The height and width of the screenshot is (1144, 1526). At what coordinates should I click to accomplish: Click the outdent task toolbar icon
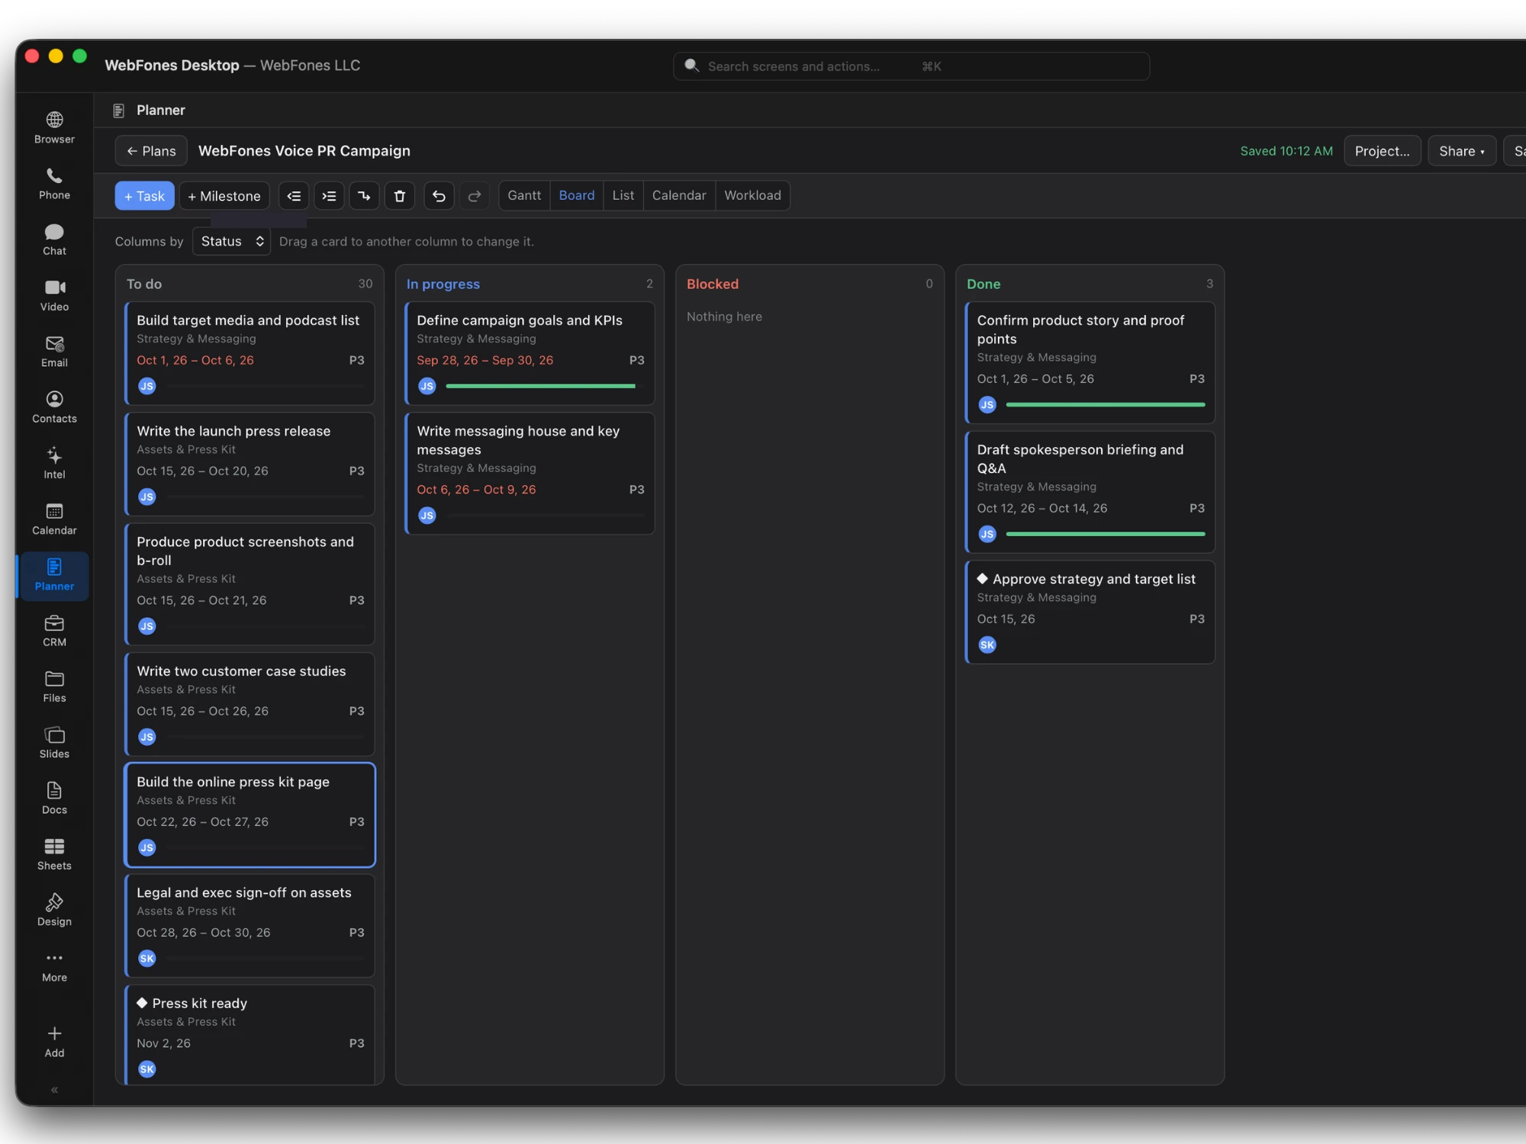294,196
